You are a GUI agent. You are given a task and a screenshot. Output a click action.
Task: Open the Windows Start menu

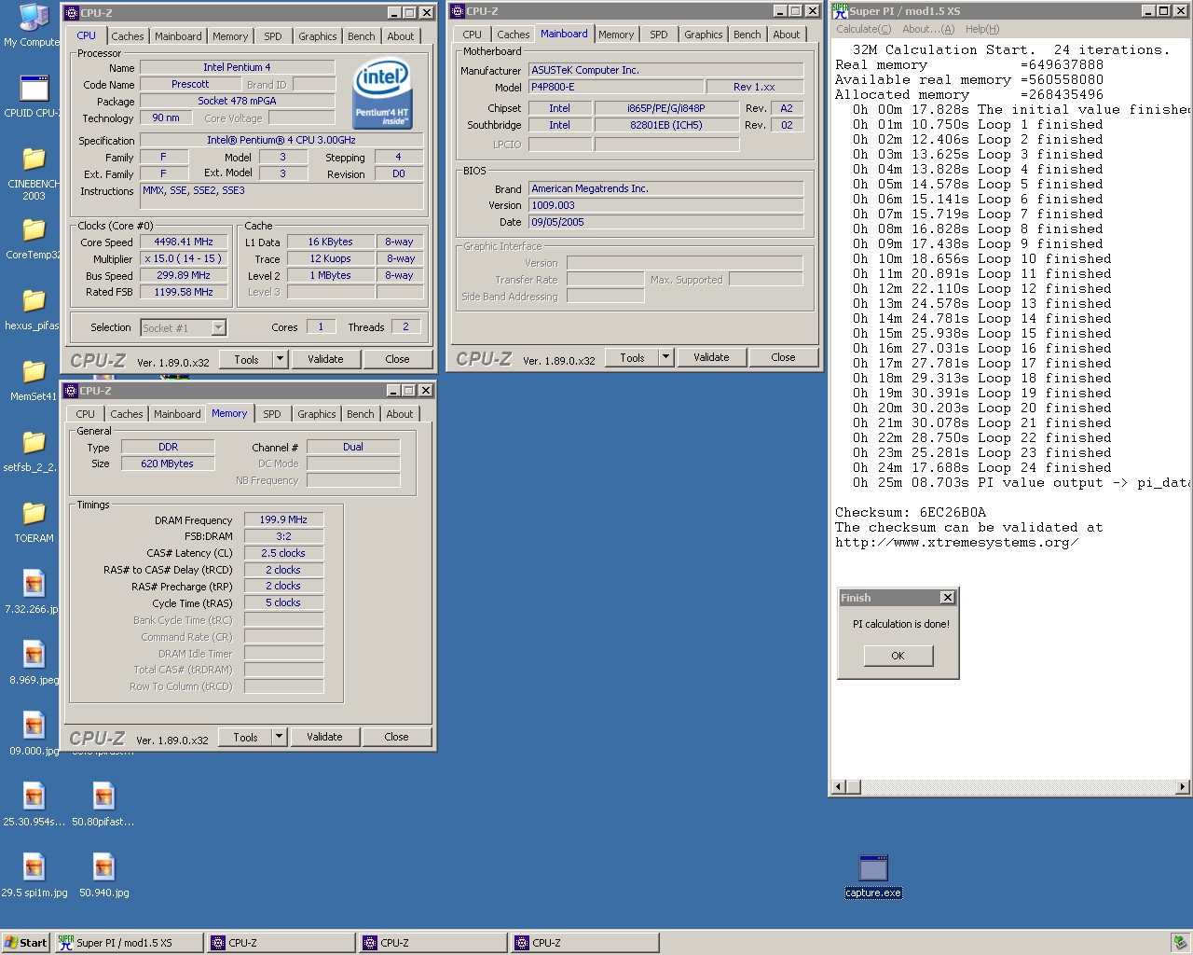(26, 943)
